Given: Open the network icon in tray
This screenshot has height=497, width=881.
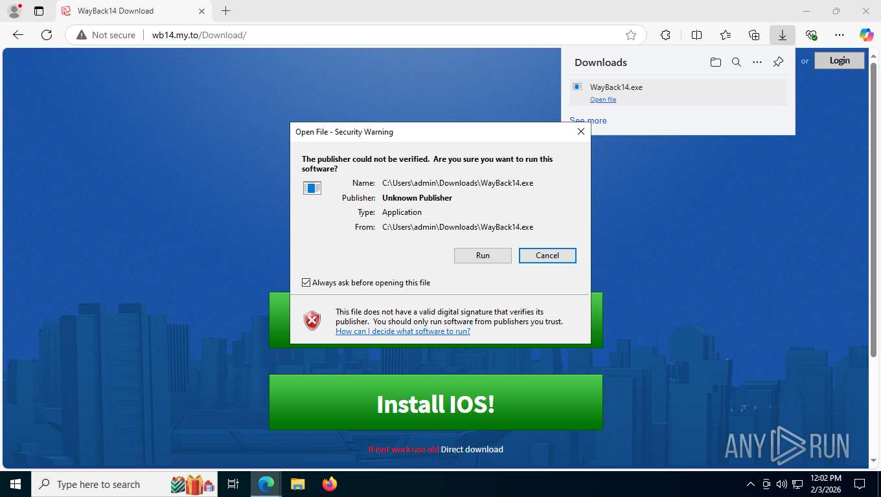Looking at the screenshot, I should pyautogui.click(x=797, y=484).
